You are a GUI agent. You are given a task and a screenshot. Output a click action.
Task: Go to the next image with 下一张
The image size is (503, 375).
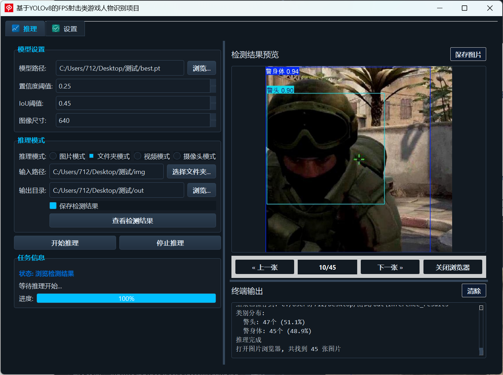click(x=390, y=267)
